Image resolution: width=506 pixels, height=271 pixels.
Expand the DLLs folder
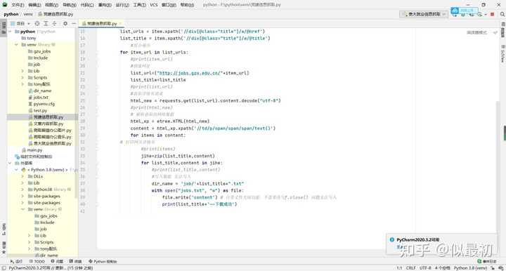pos(22,176)
